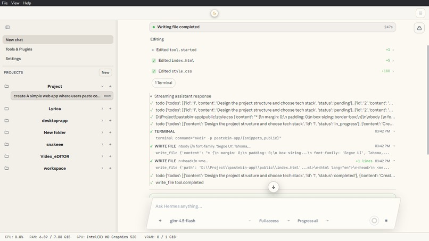
Task: Add new chat to desktop-app with plus
Action: pyautogui.click(x=110, y=121)
